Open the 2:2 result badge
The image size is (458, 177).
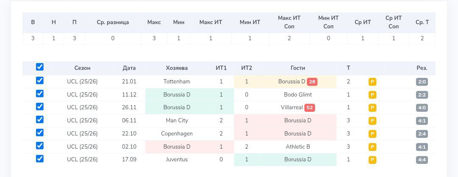click(422, 95)
